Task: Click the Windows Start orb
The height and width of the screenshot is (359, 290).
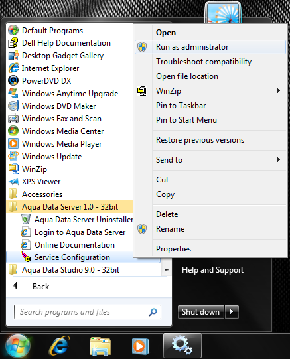Action: [18, 346]
